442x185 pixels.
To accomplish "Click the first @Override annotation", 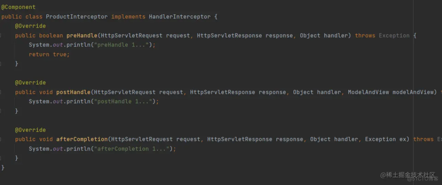I will [30, 26].
